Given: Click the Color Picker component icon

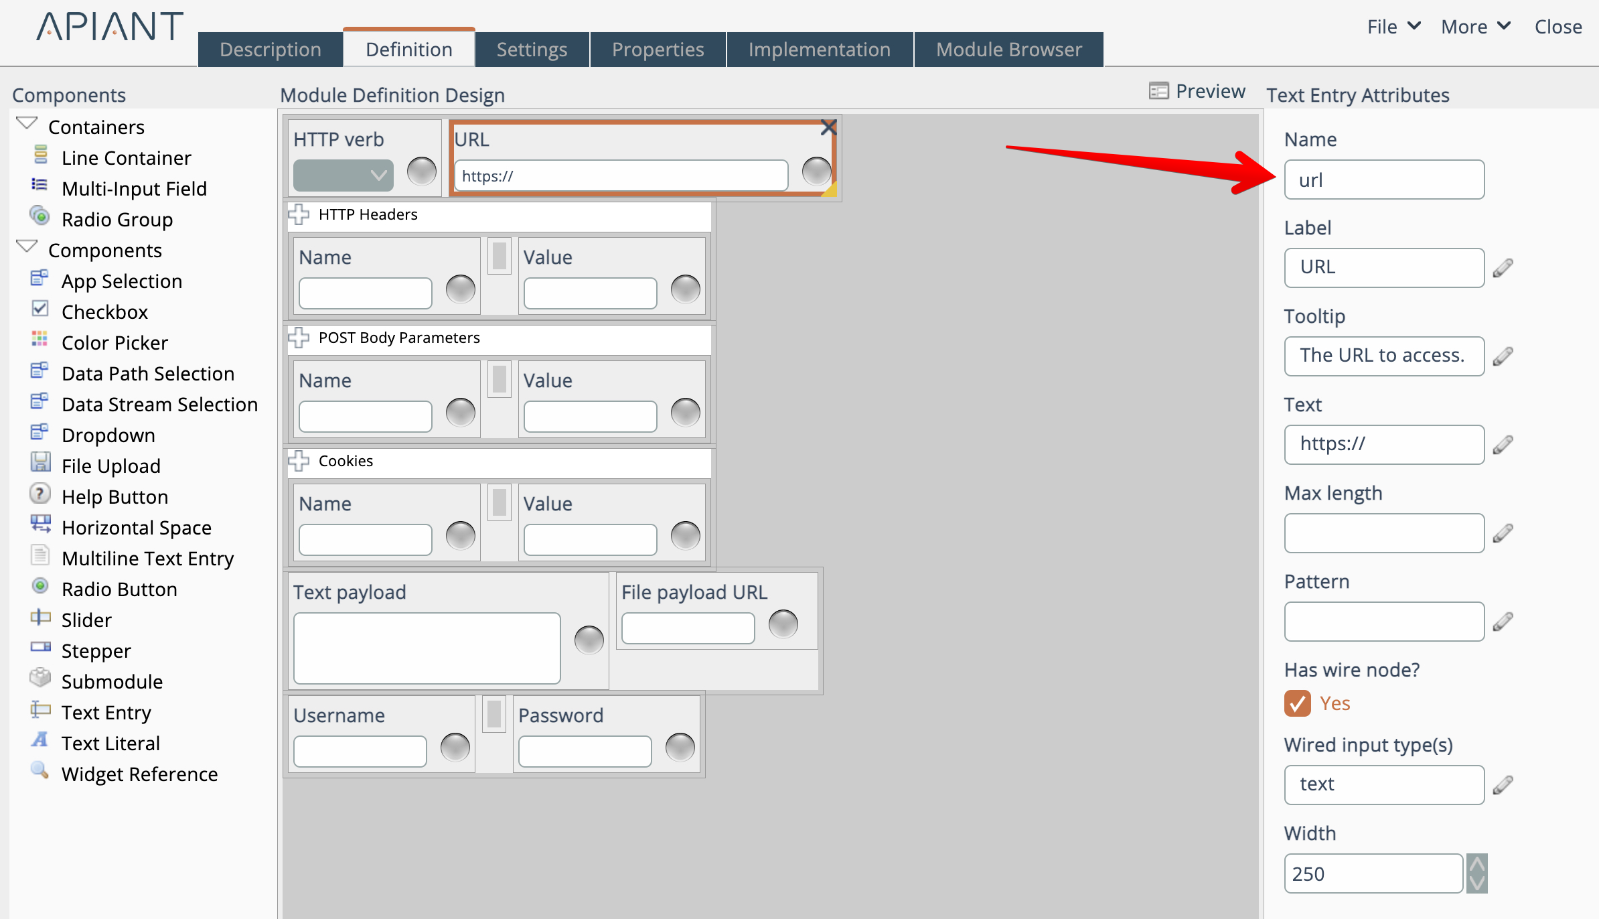Looking at the screenshot, I should [x=40, y=340].
